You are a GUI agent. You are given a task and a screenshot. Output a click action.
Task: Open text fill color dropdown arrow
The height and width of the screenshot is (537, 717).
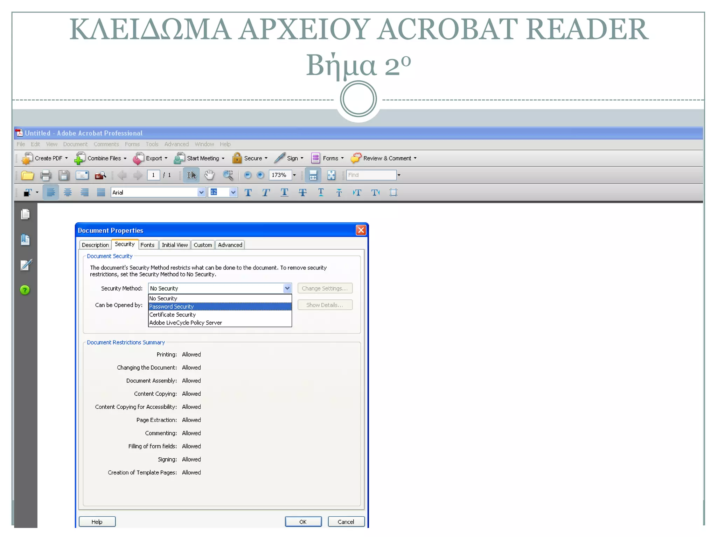(x=37, y=193)
